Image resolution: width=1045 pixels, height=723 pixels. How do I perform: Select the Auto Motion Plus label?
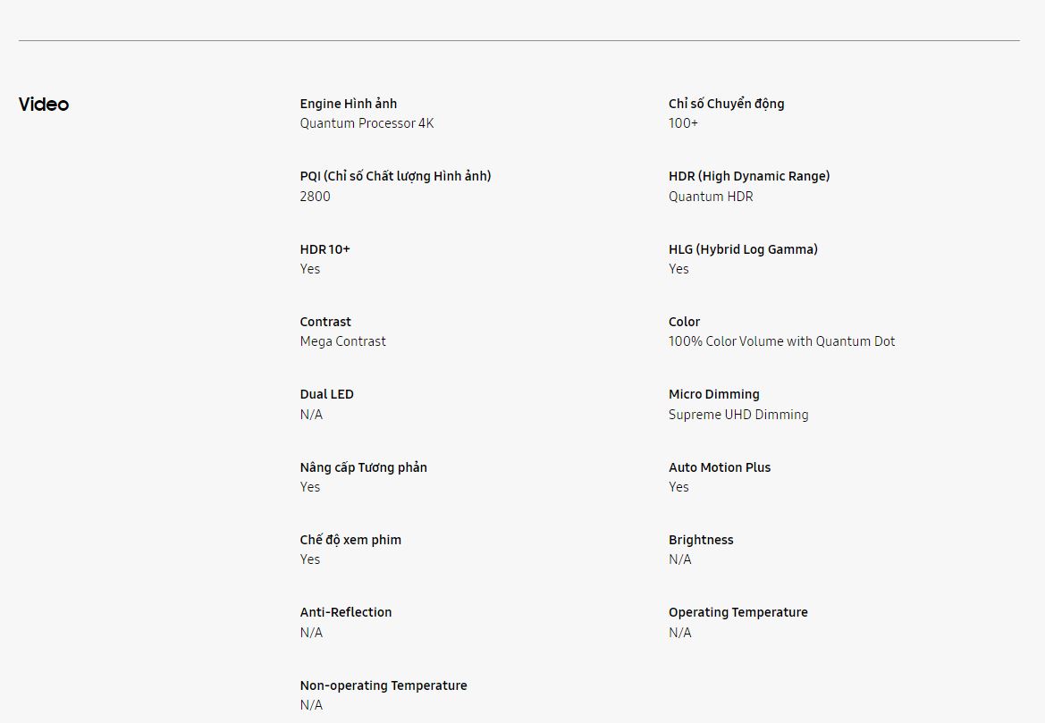coord(720,467)
